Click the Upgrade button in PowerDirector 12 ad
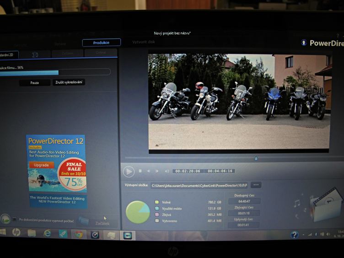Screen dimensions: 344x258 [x=41, y=165]
